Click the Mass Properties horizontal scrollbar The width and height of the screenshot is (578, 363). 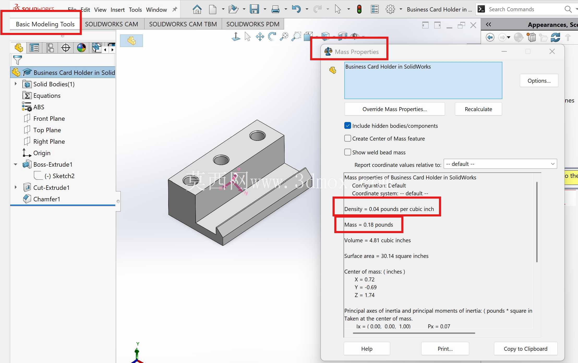[x=414, y=333]
